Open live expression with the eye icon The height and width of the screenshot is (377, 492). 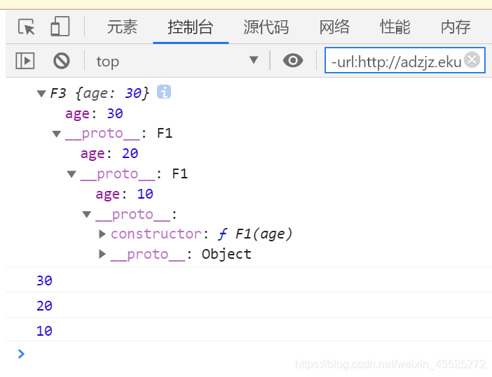[293, 61]
